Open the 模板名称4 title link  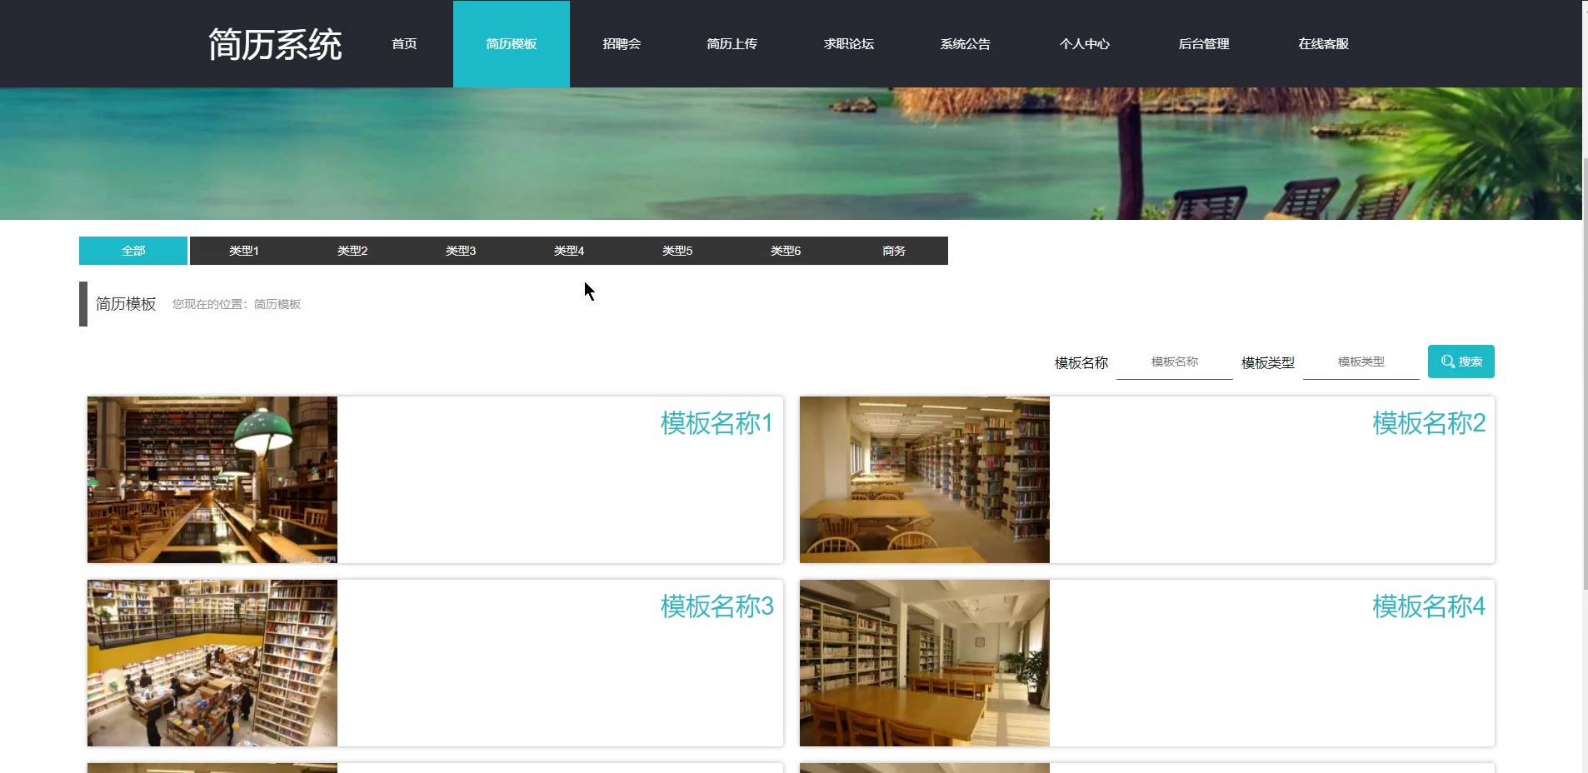(x=1429, y=606)
